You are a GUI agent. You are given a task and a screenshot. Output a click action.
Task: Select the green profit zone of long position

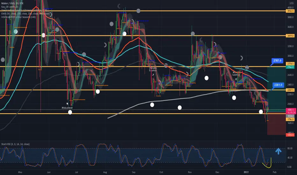tap(276, 89)
